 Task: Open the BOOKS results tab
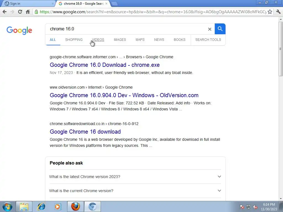(180, 40)
